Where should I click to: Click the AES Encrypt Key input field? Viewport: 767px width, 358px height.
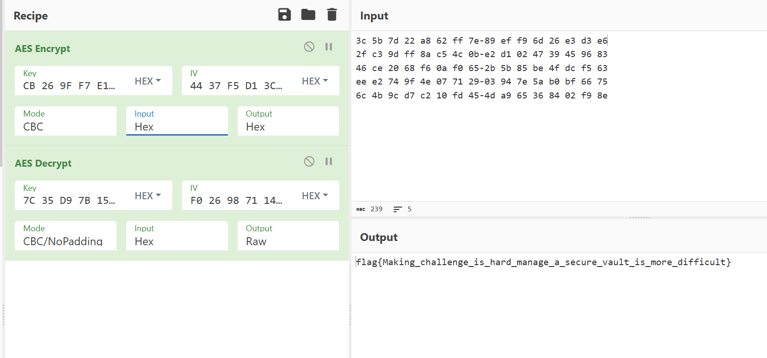pos(70,86)
